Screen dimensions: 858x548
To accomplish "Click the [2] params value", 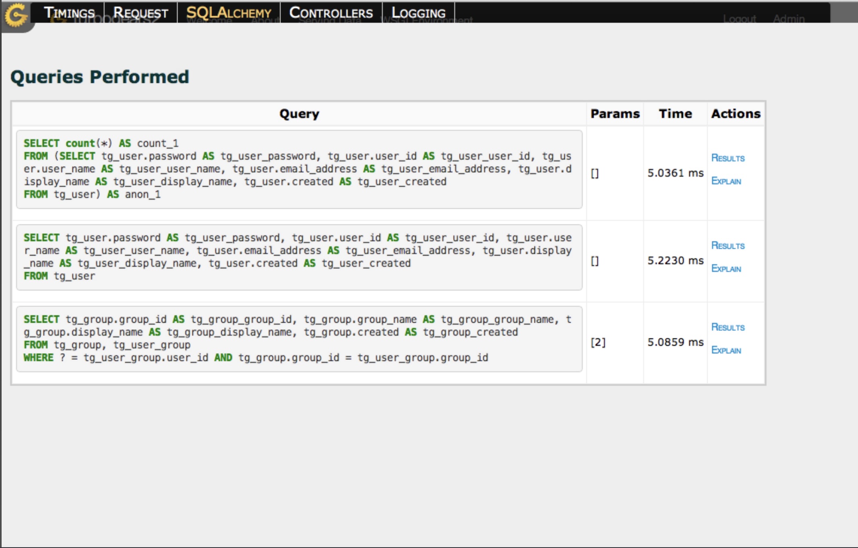I will point(598,342).
